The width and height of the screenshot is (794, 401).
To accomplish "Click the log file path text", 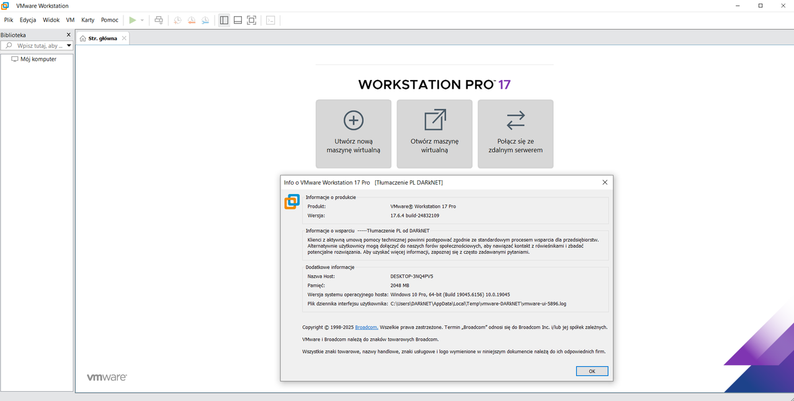I will [478, 304].
